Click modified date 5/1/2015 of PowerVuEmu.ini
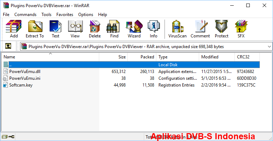The width and height of the screenshot is (273, 141). [x=216, y=78]
